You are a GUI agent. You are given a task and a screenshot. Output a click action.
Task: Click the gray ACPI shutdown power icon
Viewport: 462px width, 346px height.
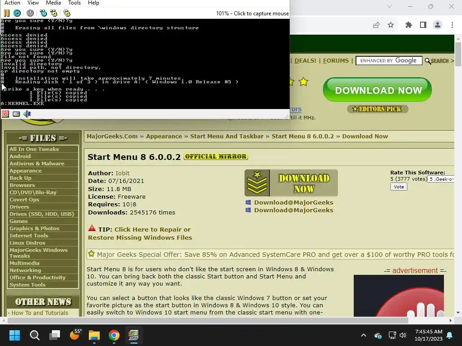[x=30, y=13]
